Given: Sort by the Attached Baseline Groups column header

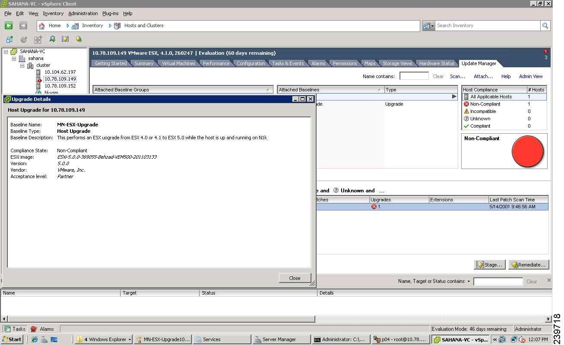Looking at the screenshot, I should 183,90.
